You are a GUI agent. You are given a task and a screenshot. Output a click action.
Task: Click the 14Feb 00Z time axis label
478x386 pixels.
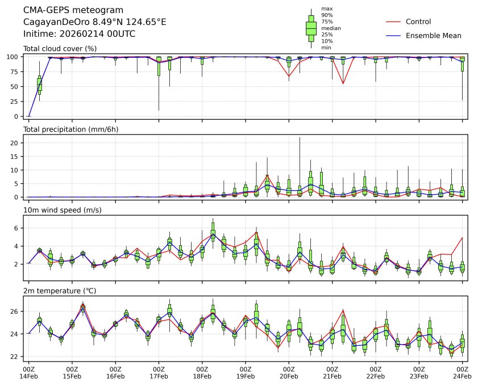tap(28, 372)
